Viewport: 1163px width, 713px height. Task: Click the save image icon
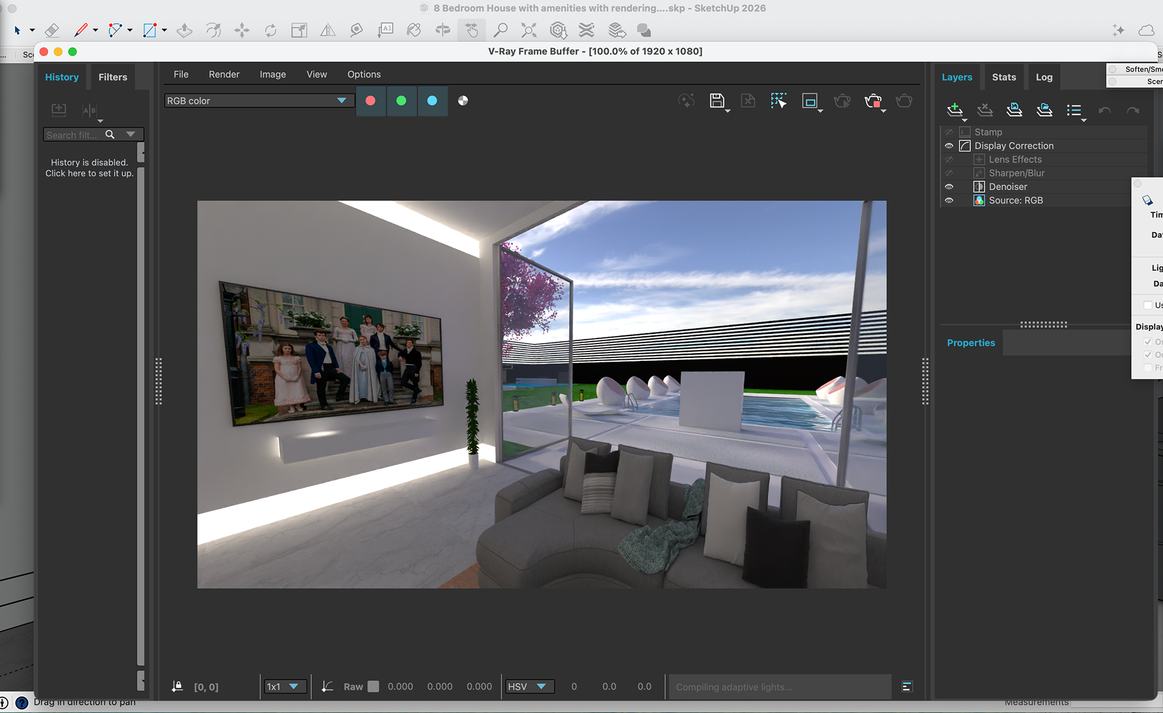(717, 101)
